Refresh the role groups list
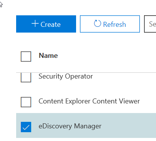Viewport: 156px width, 141px height. (110, 24)
